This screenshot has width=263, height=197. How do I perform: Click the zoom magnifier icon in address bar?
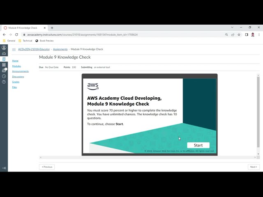226,34
